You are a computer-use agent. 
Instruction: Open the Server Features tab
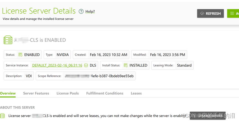36,93
